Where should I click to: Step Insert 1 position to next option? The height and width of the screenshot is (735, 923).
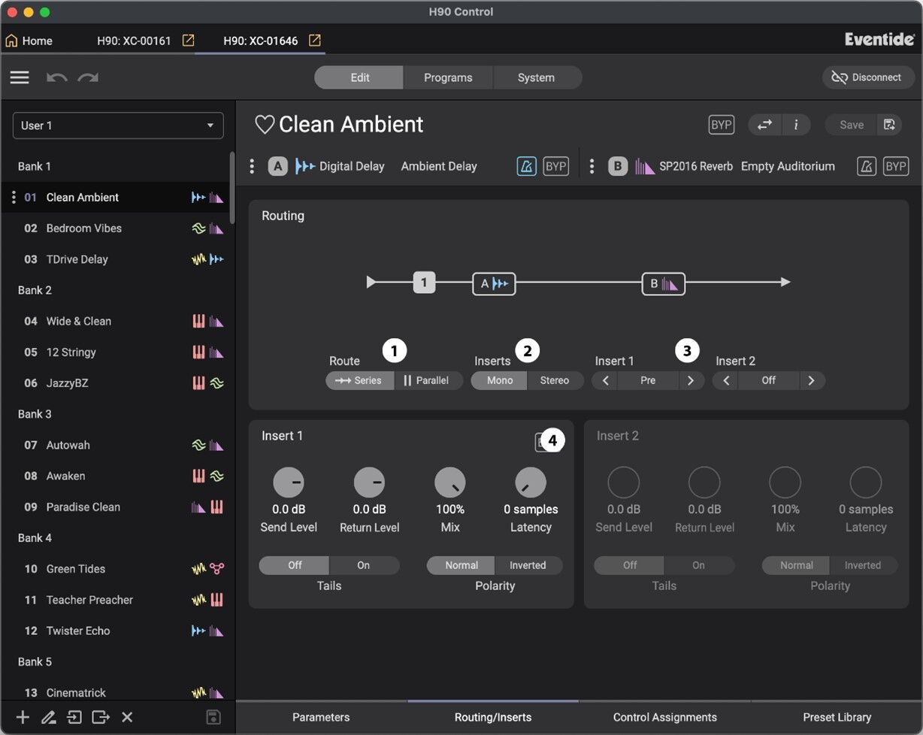[x=691, y=380]
